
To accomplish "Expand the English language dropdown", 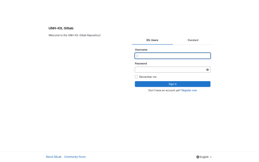I will (204, 157).
